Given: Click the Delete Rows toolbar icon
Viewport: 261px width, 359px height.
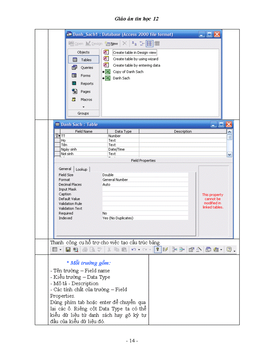Looking at the screenshot, I should click(x=183, y=250).
